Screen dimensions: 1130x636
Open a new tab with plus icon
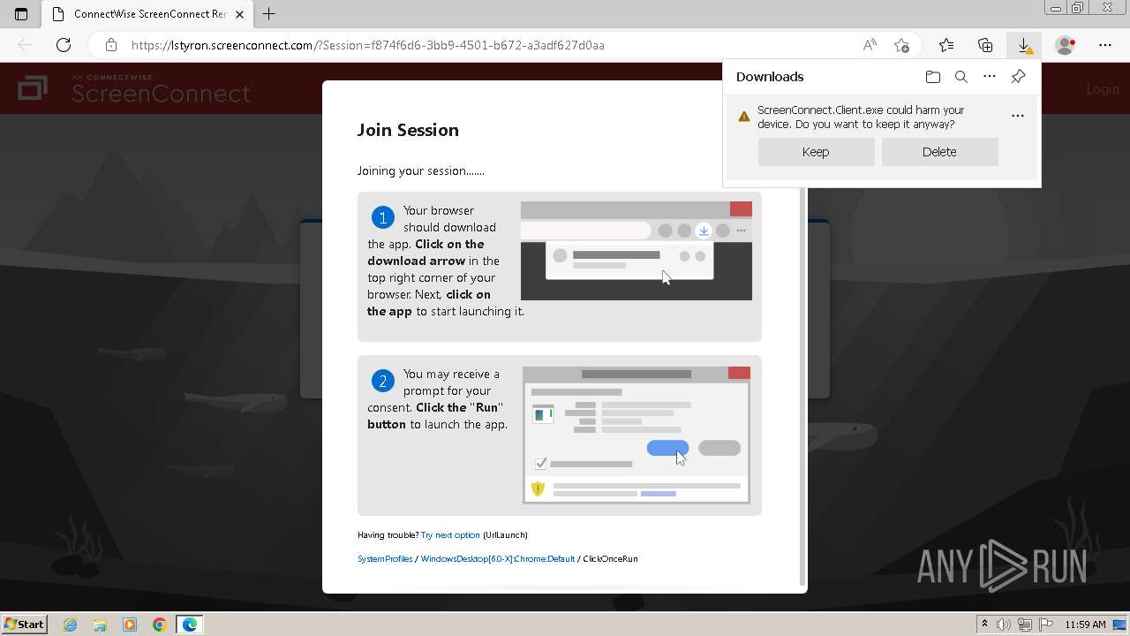[x=269, y=14]
